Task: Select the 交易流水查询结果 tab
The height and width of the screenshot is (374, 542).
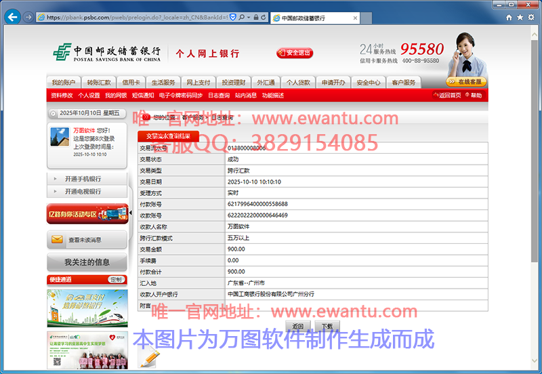Action: pos(168,136)
